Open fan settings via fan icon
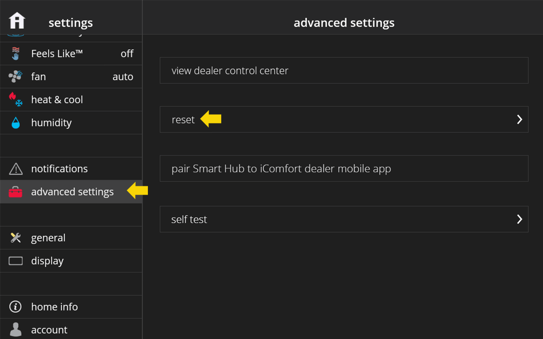Screen dimensions: 543x339 [x=16, y=77]
